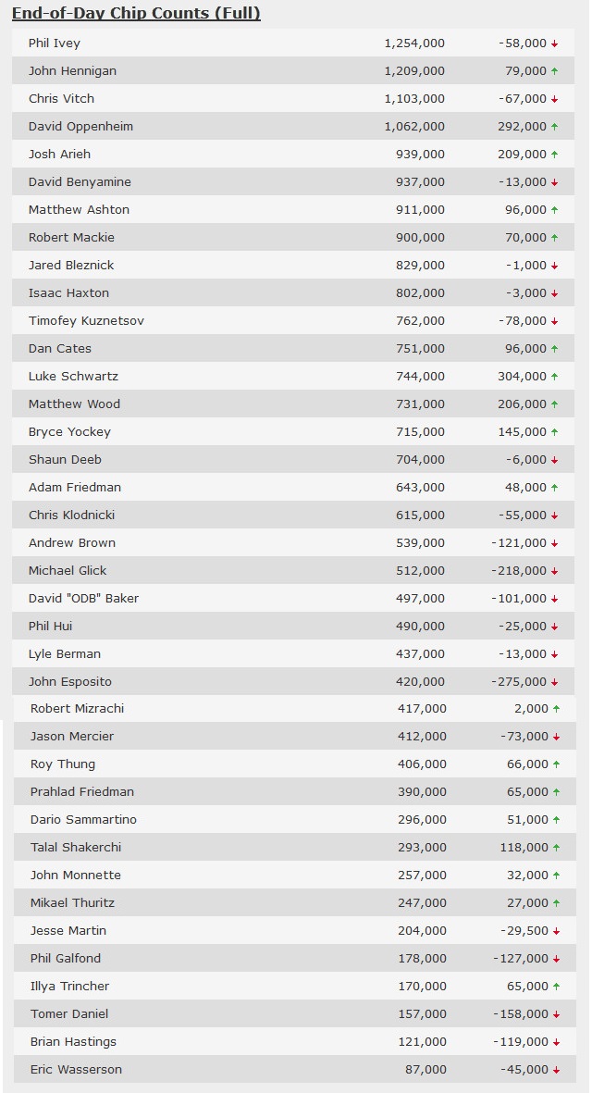
Task: Click the Brian Hastings player name
Action: [73, 1041]
